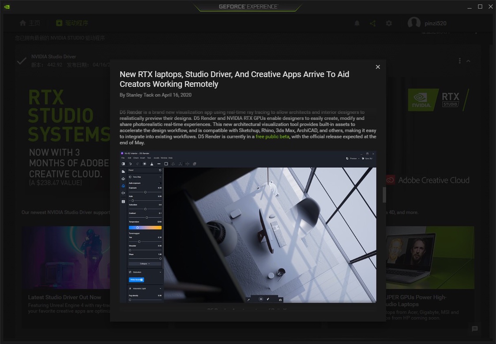Click the pinzi520 user avatar

414,23
